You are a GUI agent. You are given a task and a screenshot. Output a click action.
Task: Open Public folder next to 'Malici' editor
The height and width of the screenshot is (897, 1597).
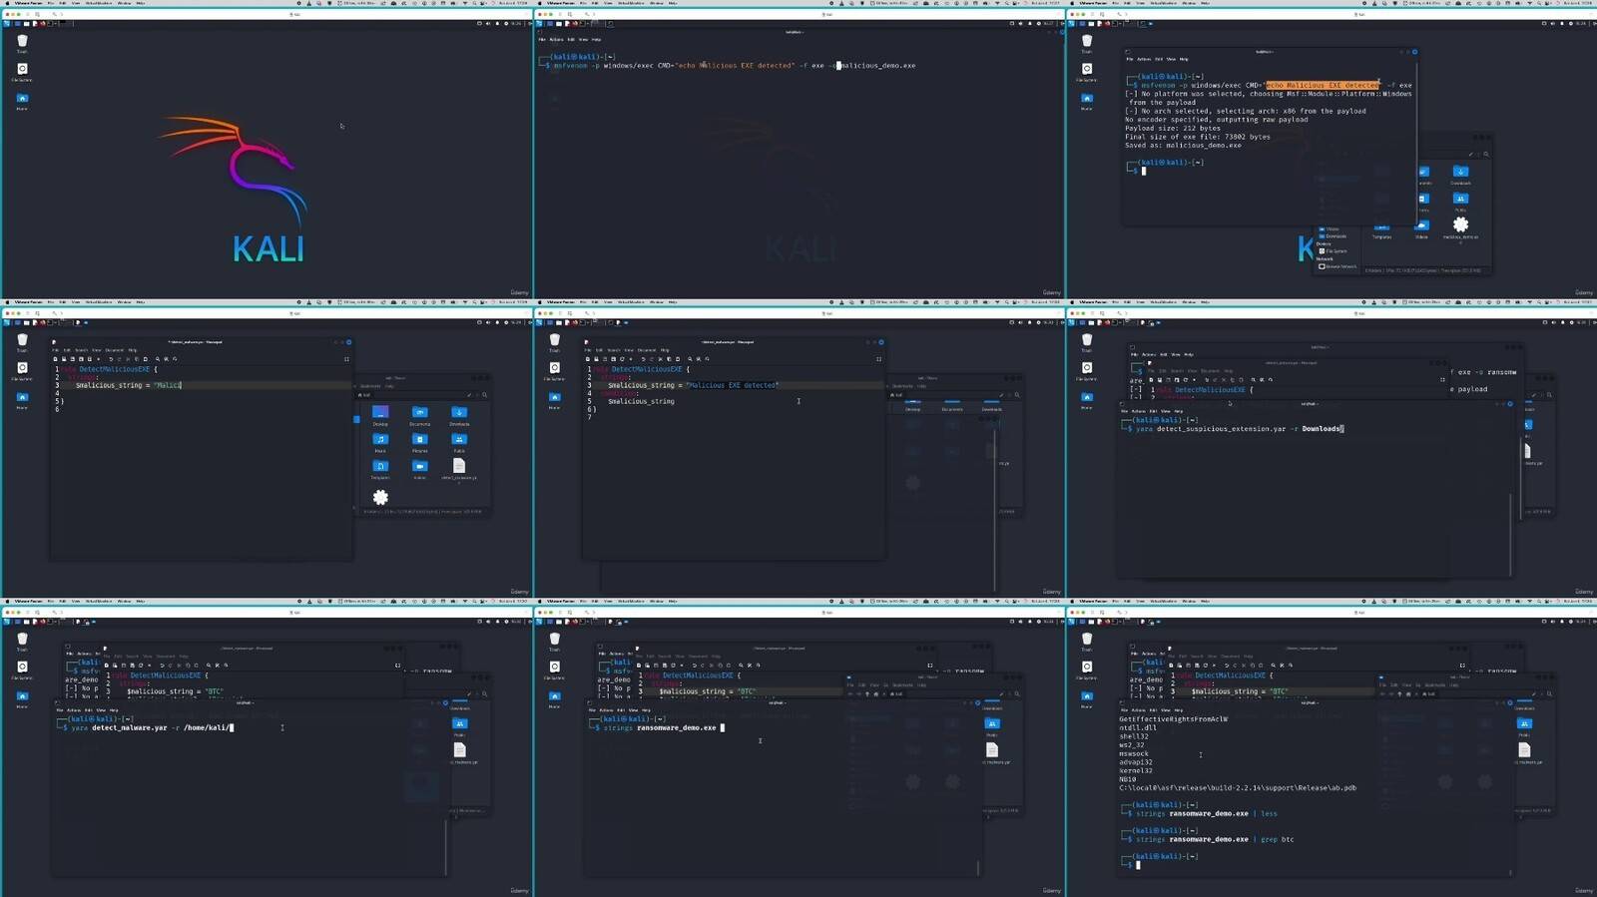(x=459, y=442)
